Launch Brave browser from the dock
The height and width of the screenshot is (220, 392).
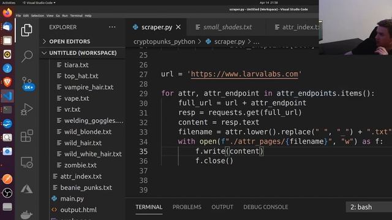click(x=7, y=82)
